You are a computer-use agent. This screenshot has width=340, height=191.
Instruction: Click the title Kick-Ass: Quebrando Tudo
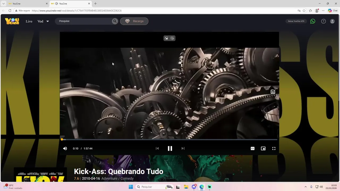pos(118,171)
